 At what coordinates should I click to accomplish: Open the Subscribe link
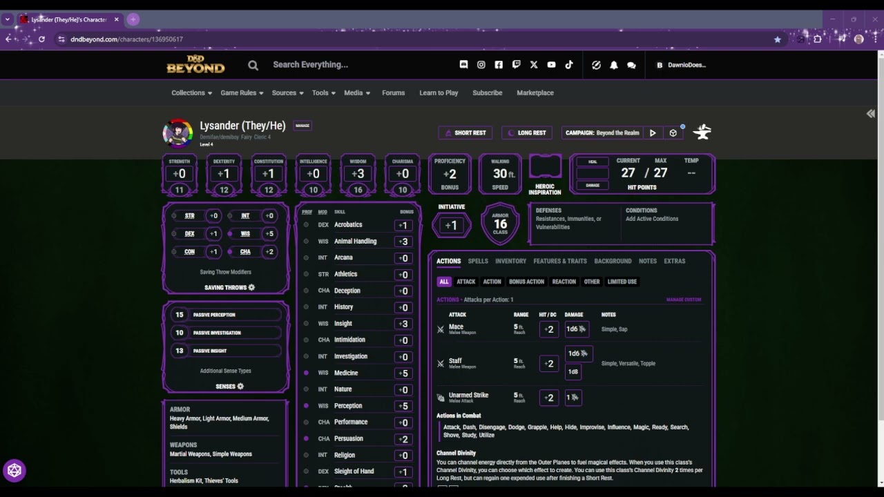click(x=488, y=92)
